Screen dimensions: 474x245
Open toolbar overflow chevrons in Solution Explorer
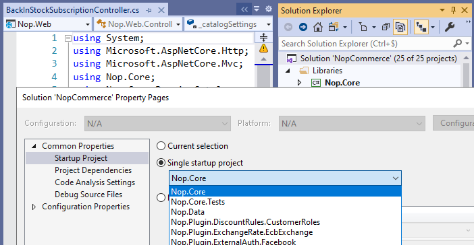(468, 22)
